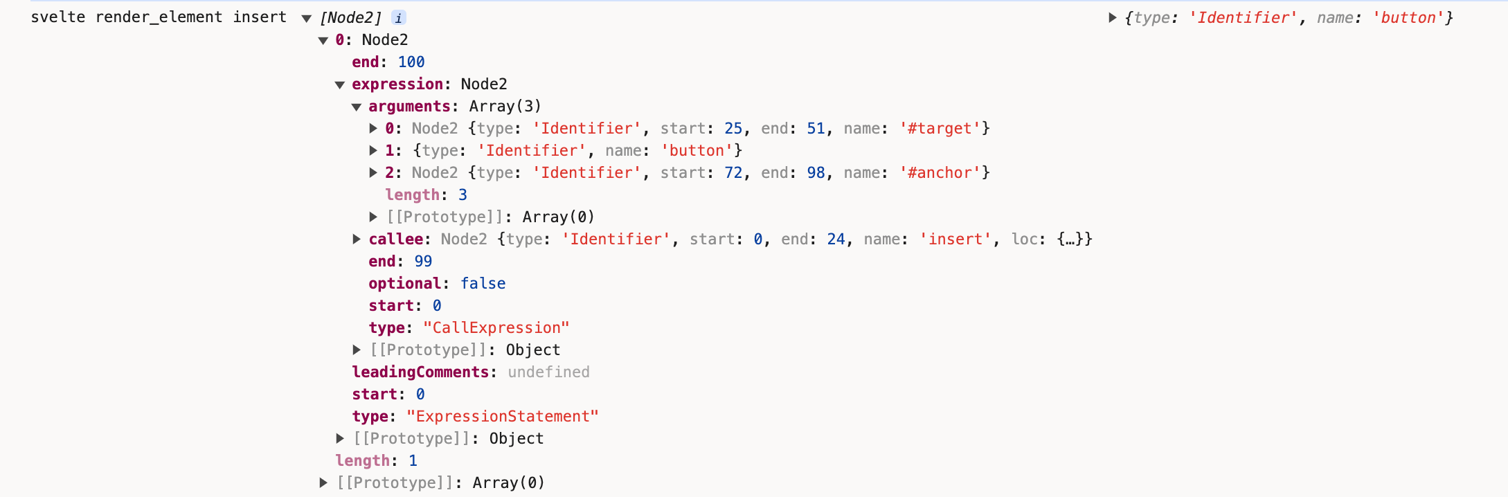This screenshot has height=497, width=1508.
Task: Expand the CallExpression [[Prototype]] Object
Action: pyautogui.click(x=357, y=350)
